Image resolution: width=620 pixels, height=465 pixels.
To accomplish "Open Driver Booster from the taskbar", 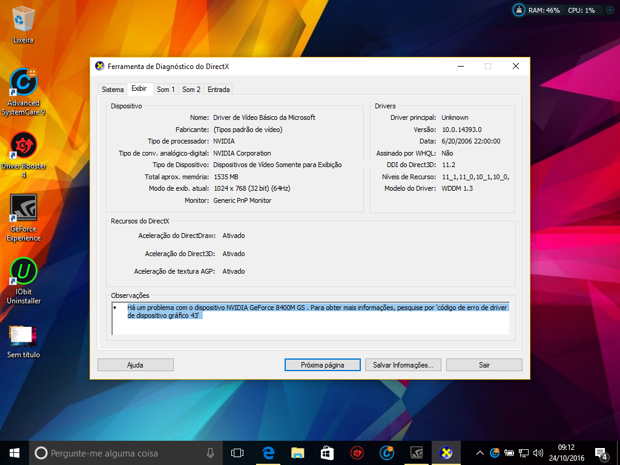I will [357, 453].
